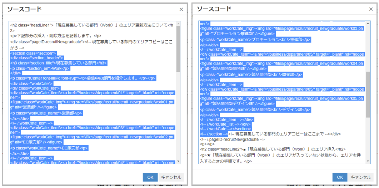Image resolution: width=379 pixels, height=188 pixels.
Task: Click the <section class="section"> line
Action: (33, 53)
